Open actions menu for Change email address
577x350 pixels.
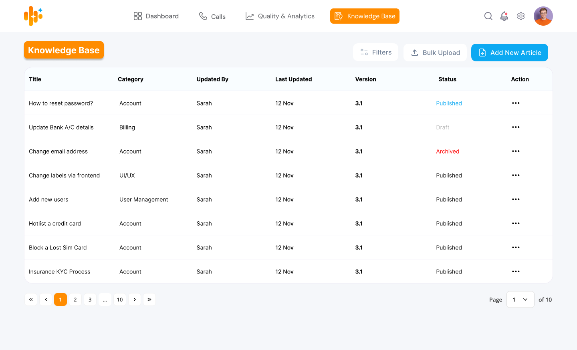click(516, 151)
